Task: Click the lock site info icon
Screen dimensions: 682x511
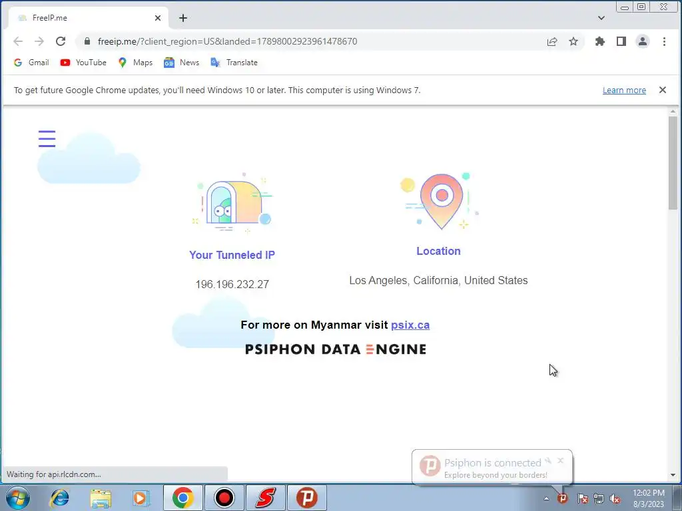Action: [87, 41]
